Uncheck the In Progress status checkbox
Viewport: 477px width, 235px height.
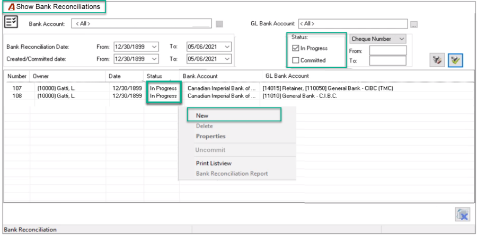click(x=295, y=48)
